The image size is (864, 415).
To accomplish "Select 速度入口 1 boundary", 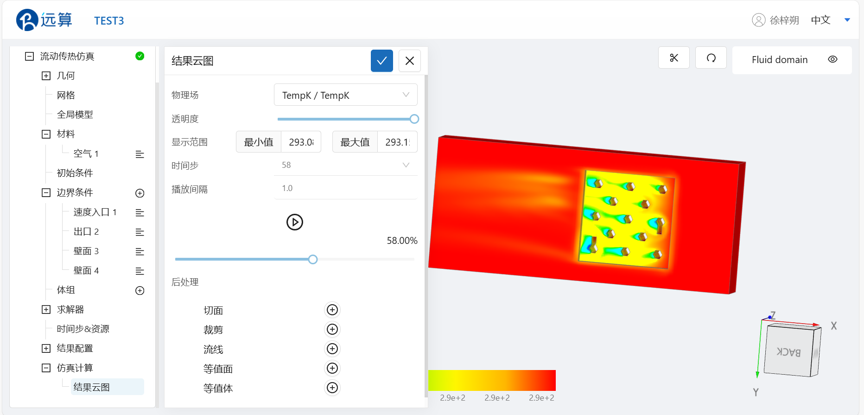I will pos(95,212).
